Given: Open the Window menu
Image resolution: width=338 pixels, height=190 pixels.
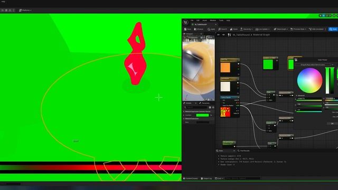Looking at the screenshot, I should (213, 21).
